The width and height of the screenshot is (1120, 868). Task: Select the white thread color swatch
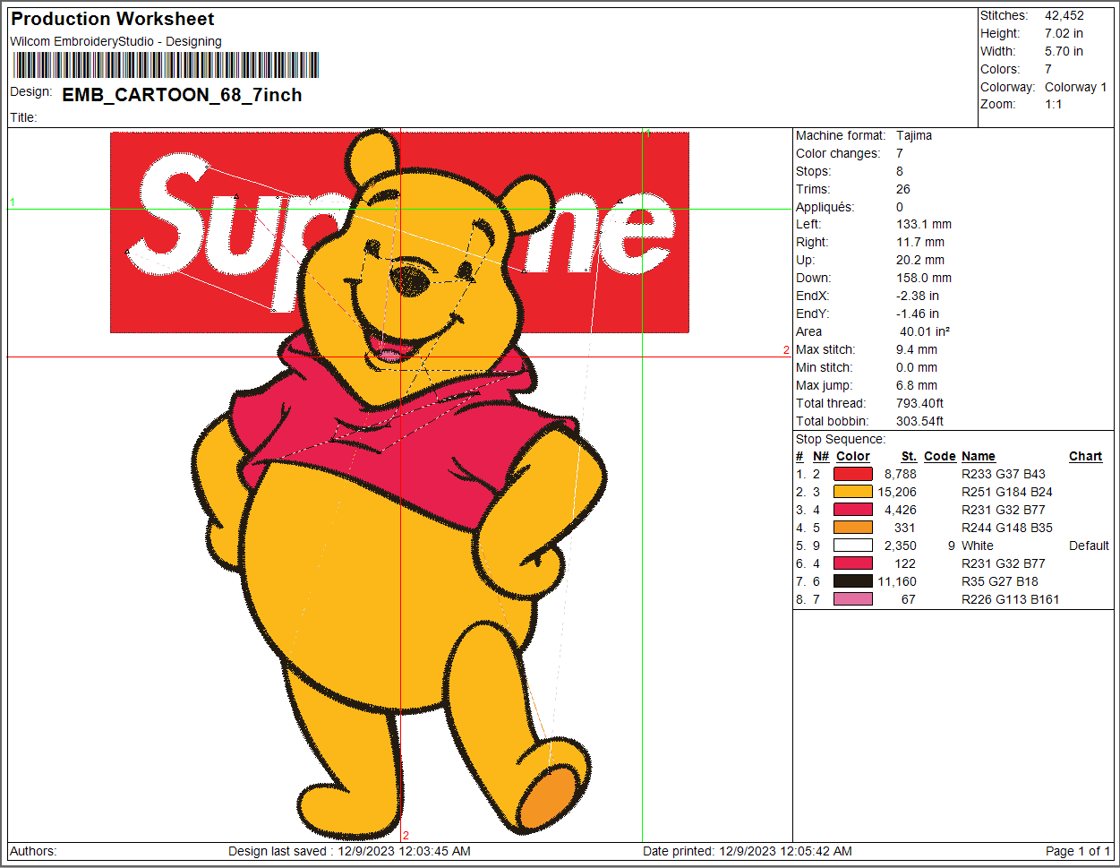[x=852, y=546]
